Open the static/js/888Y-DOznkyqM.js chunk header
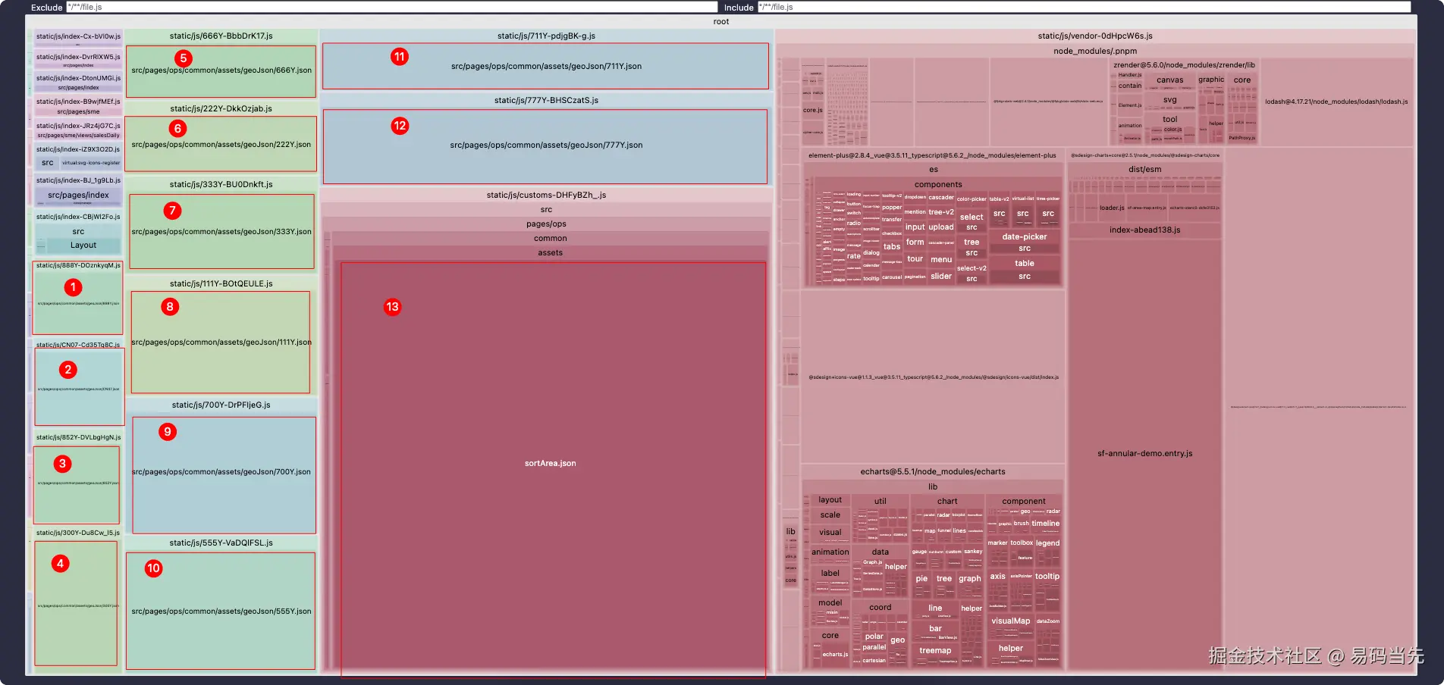Image resolution: width=1444 pixels, height=685 pixels. point(78,265)
